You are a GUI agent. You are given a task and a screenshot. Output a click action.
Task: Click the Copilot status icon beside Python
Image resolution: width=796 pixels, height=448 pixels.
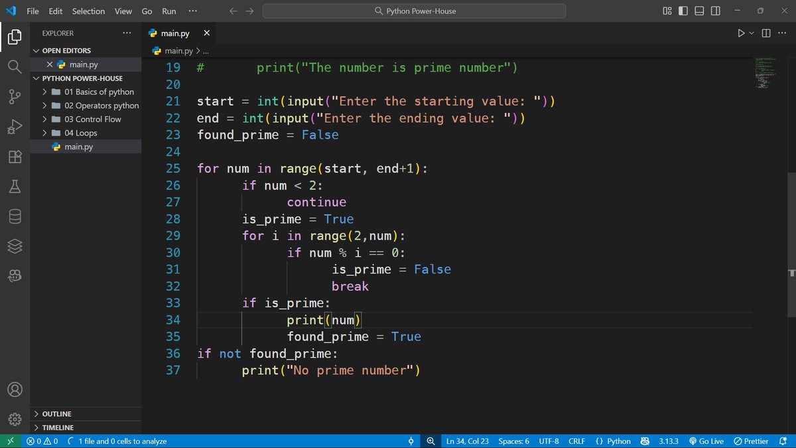point(645,441)
